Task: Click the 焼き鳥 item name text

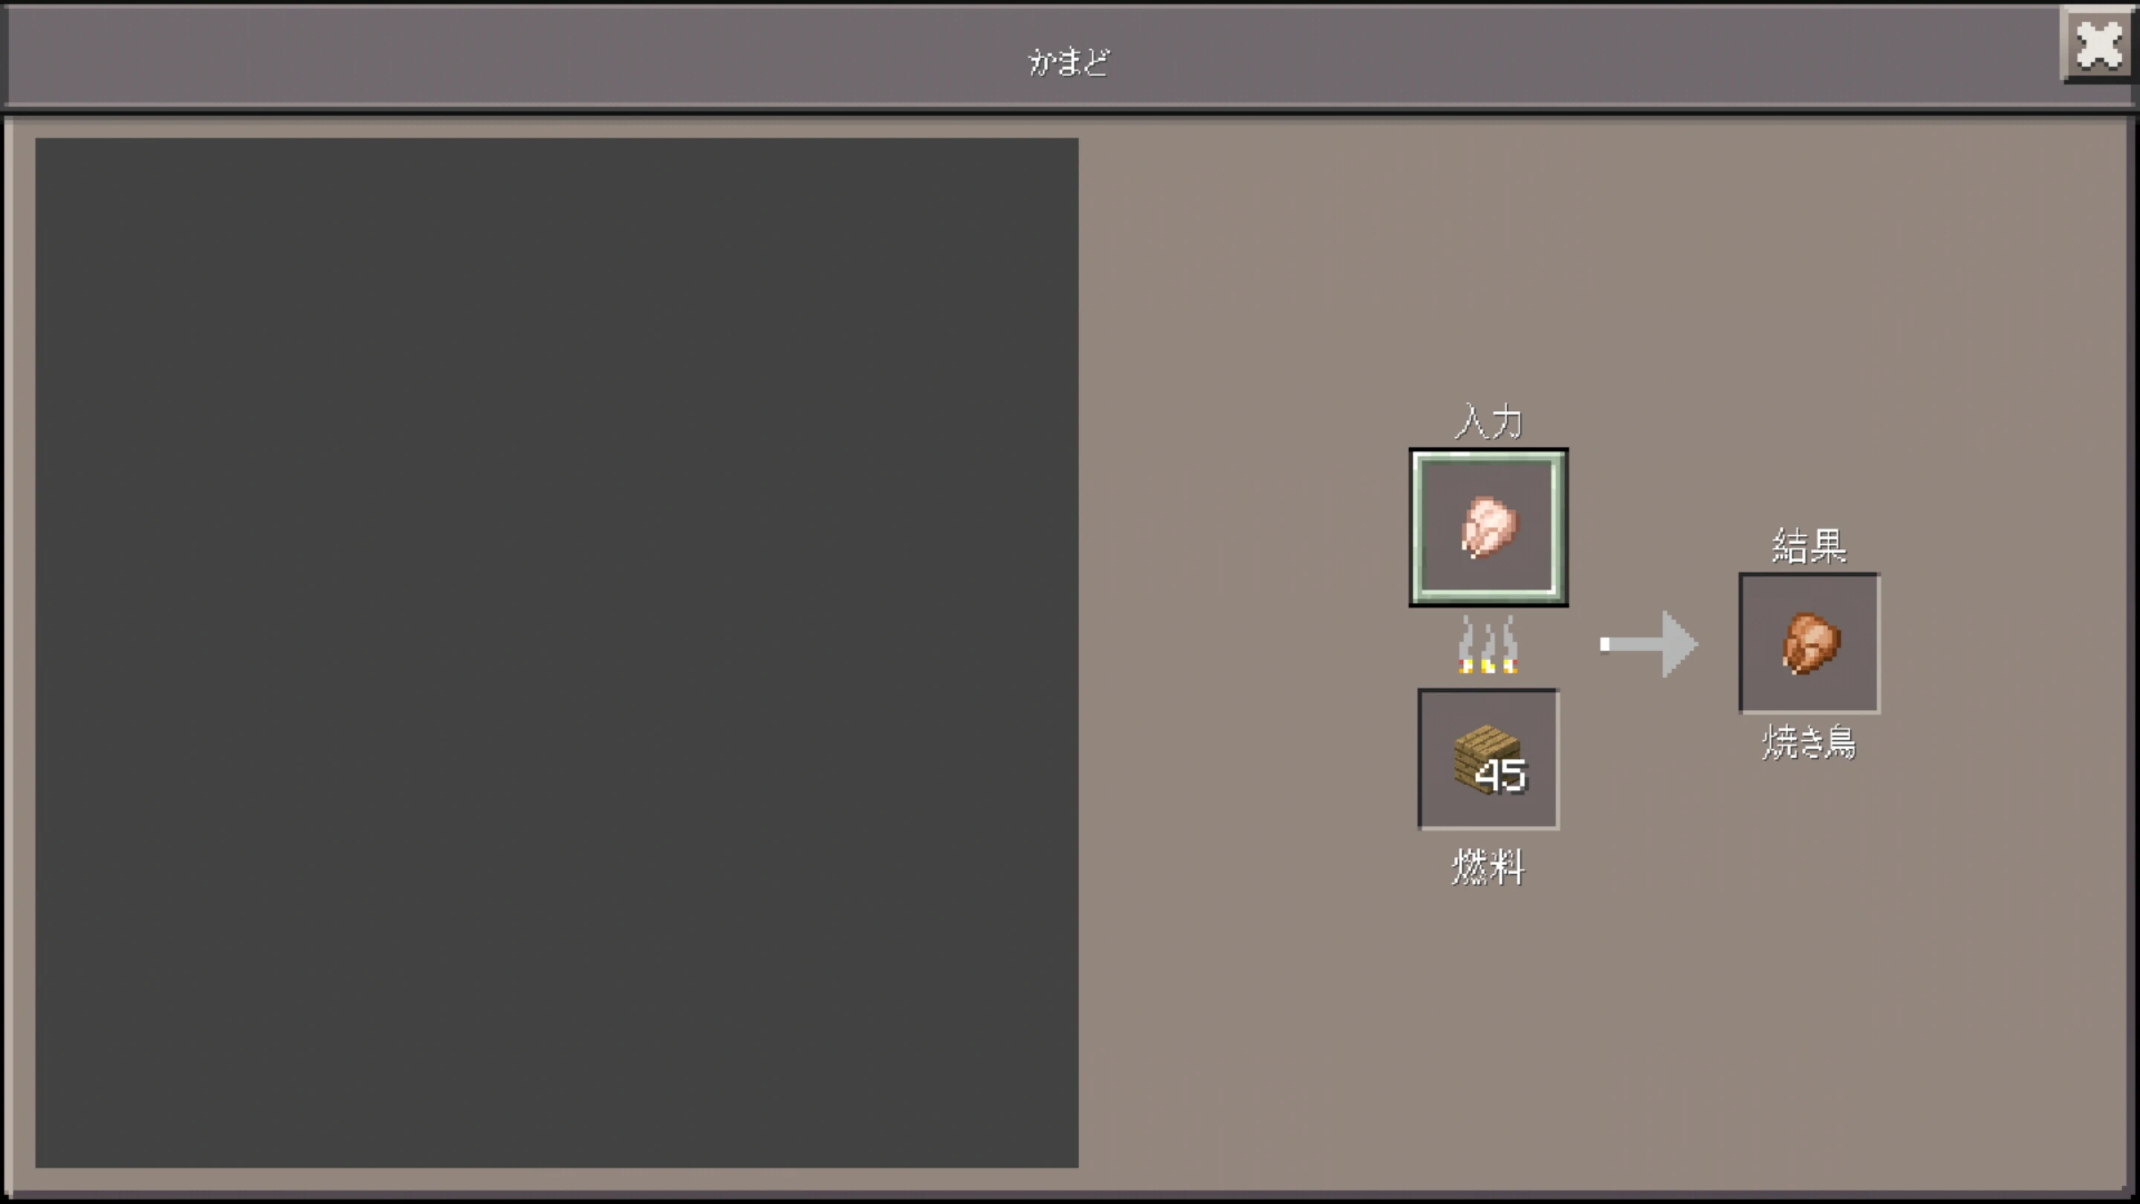Action: 1809,742
